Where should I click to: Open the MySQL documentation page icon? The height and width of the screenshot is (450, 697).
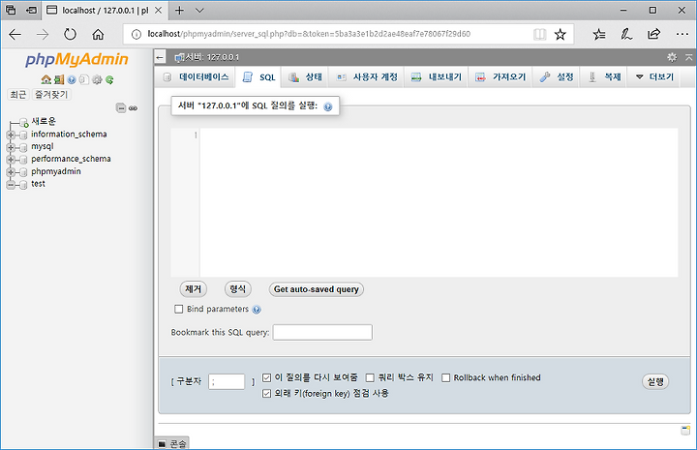(x=84, y=79)
